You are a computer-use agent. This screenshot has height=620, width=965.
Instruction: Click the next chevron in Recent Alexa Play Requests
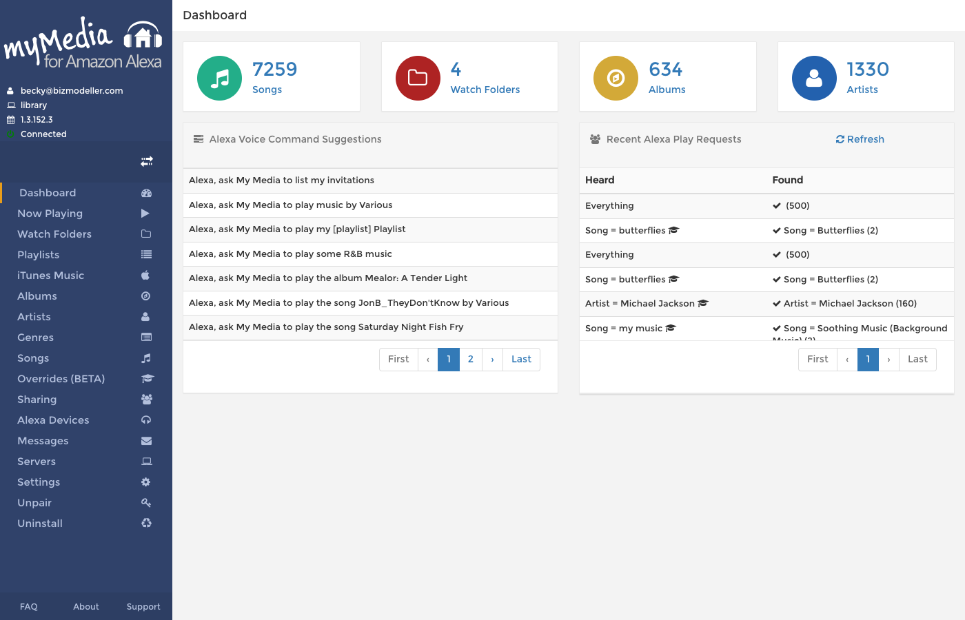tap(889, 359)
